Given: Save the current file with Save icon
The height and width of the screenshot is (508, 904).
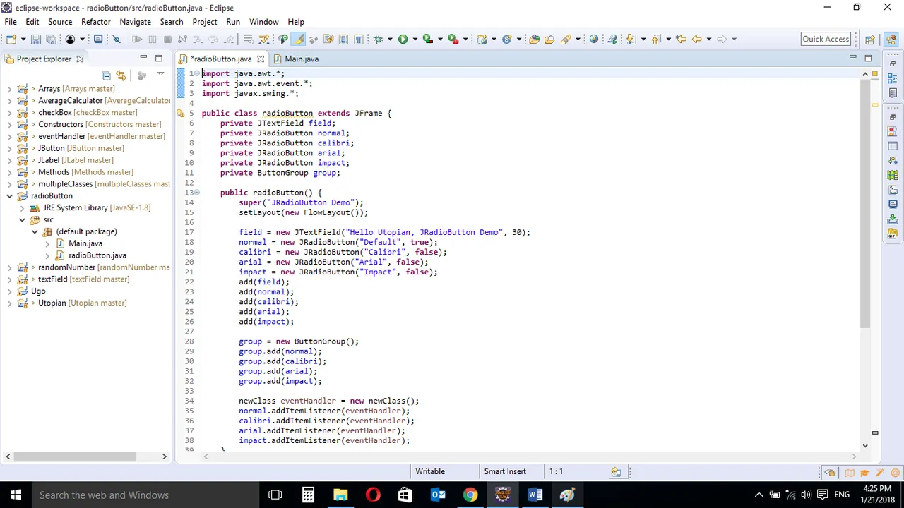Looking at the screenshot, I should coord(36,39).
